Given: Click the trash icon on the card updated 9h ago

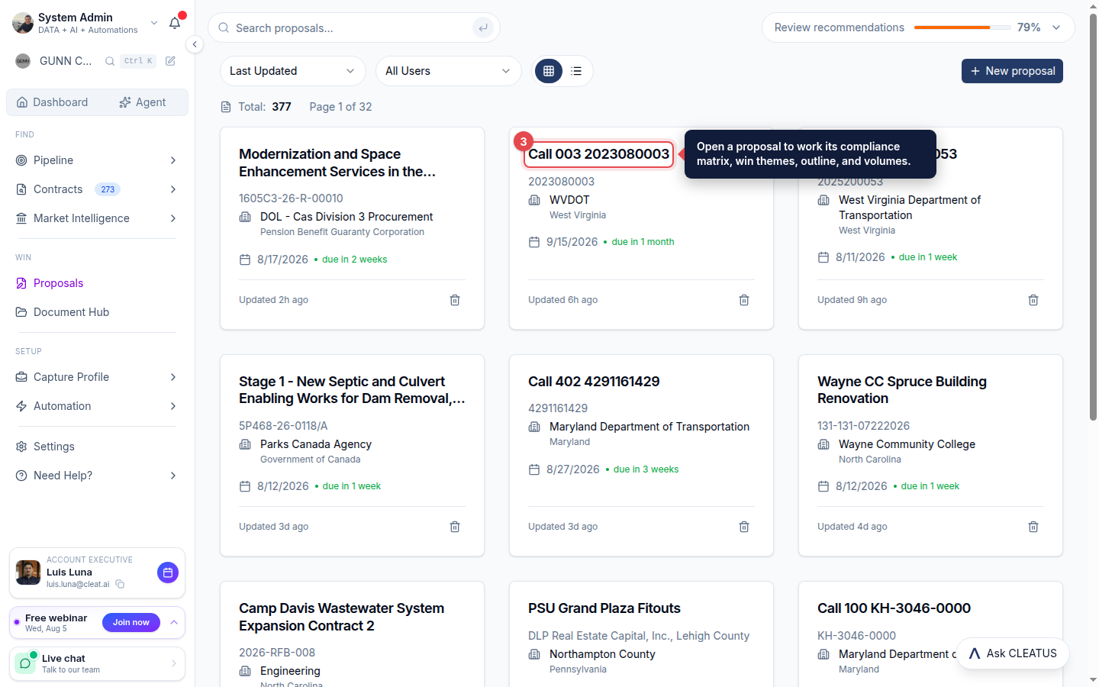Looking at the screenshot, I should tap(1033, 300).
